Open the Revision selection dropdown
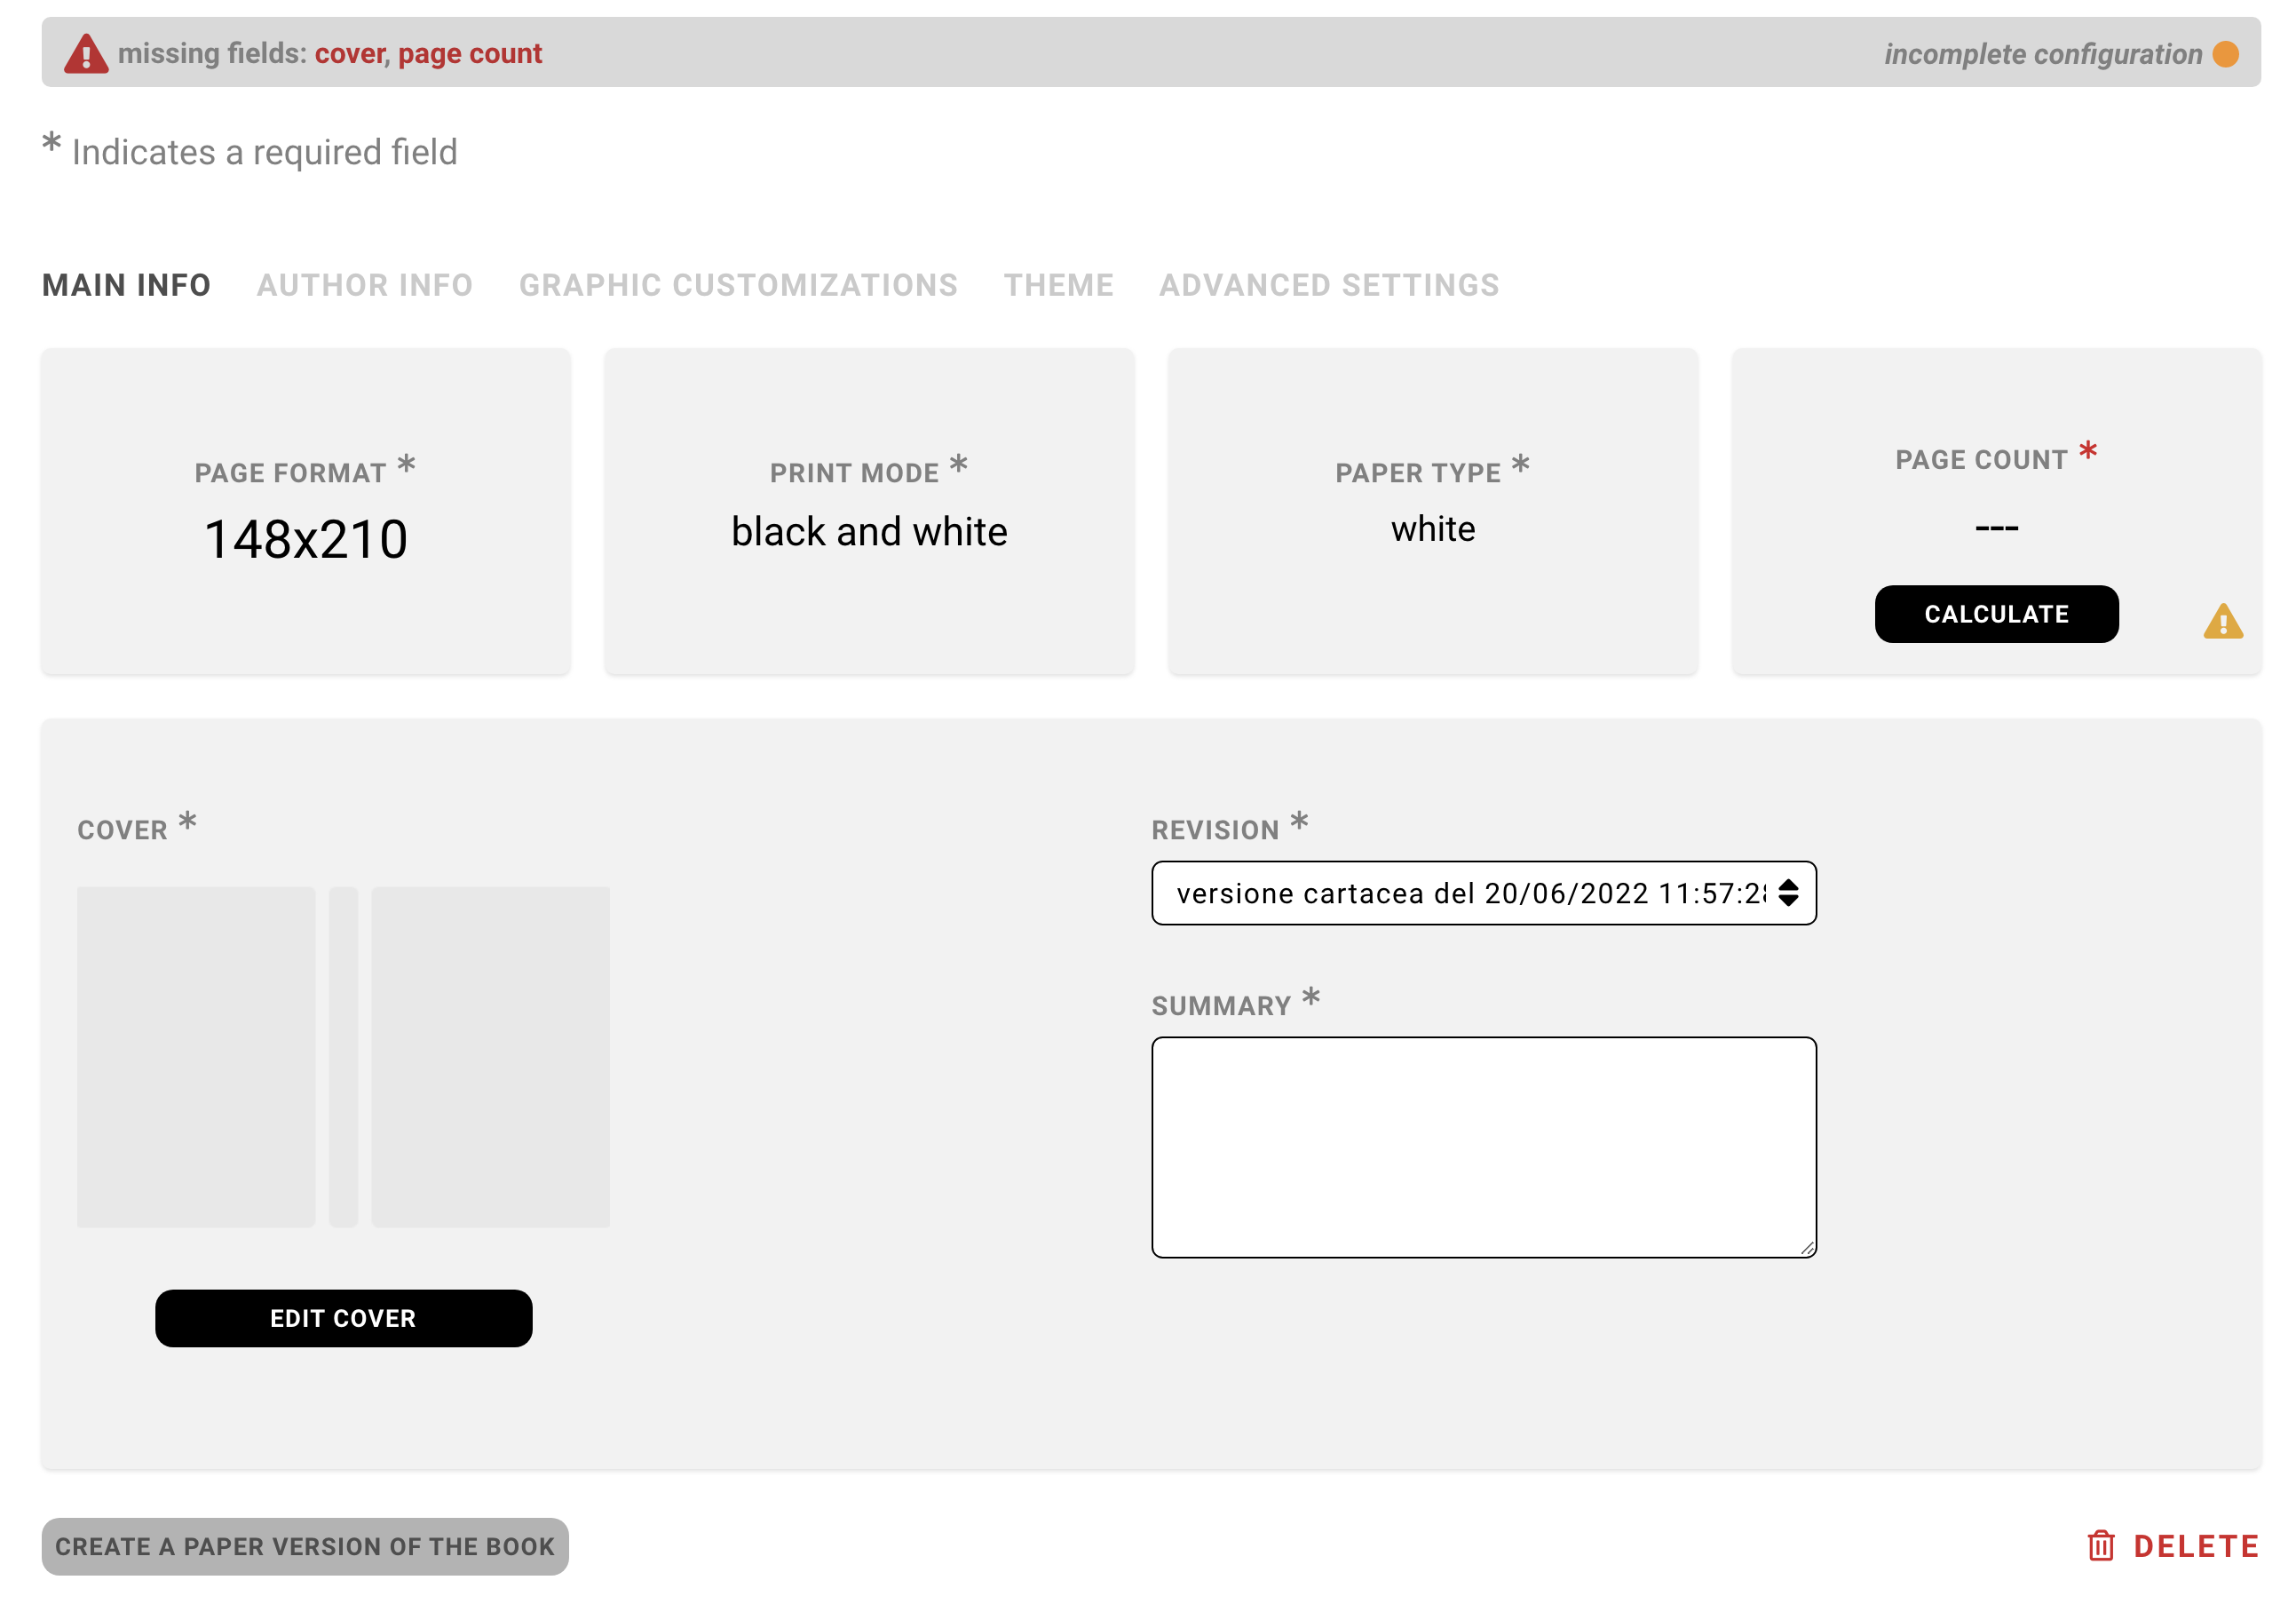 (x=1484, y=893)
